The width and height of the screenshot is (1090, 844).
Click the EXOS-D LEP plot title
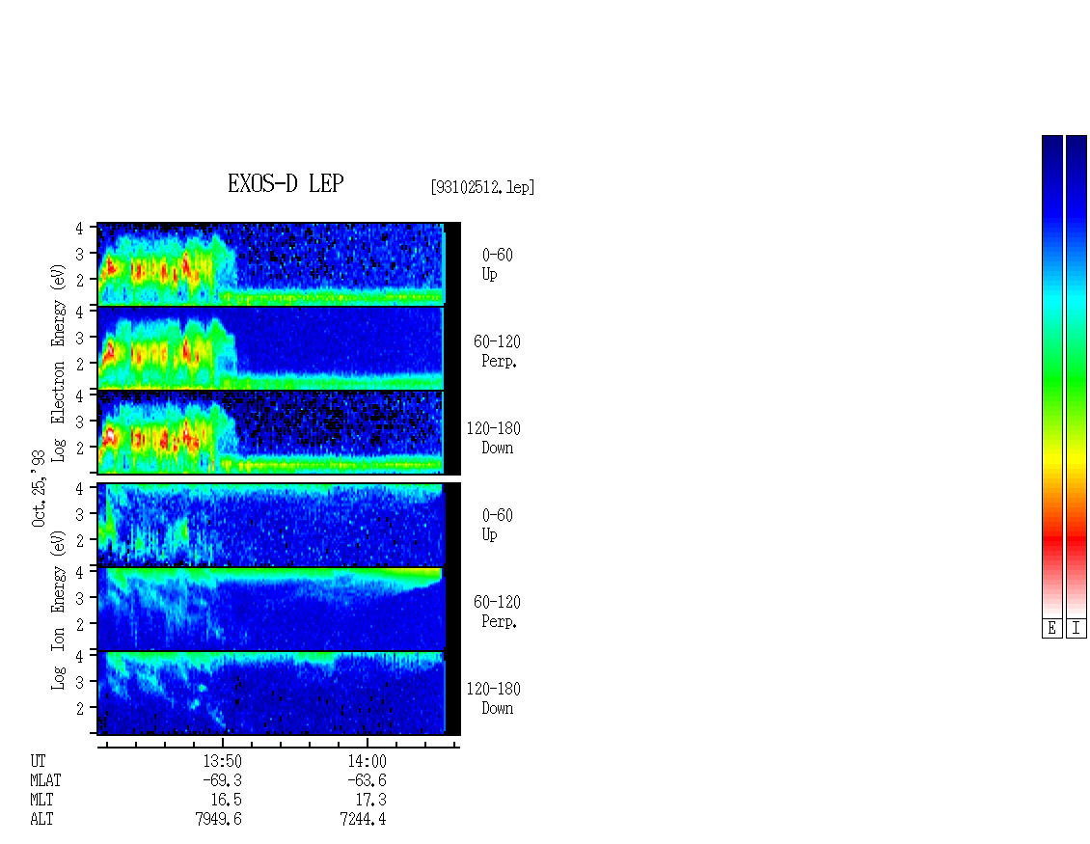point(286,183)
